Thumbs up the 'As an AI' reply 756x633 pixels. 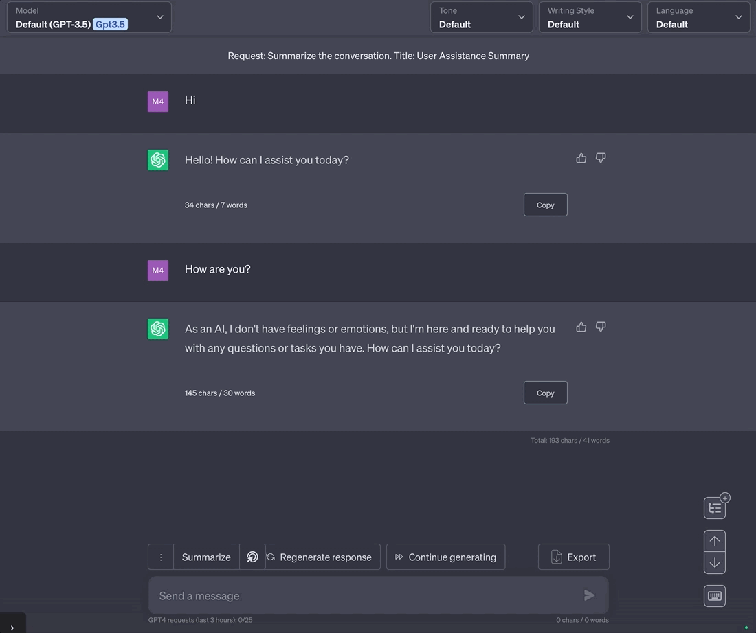(x=581, y=327)
